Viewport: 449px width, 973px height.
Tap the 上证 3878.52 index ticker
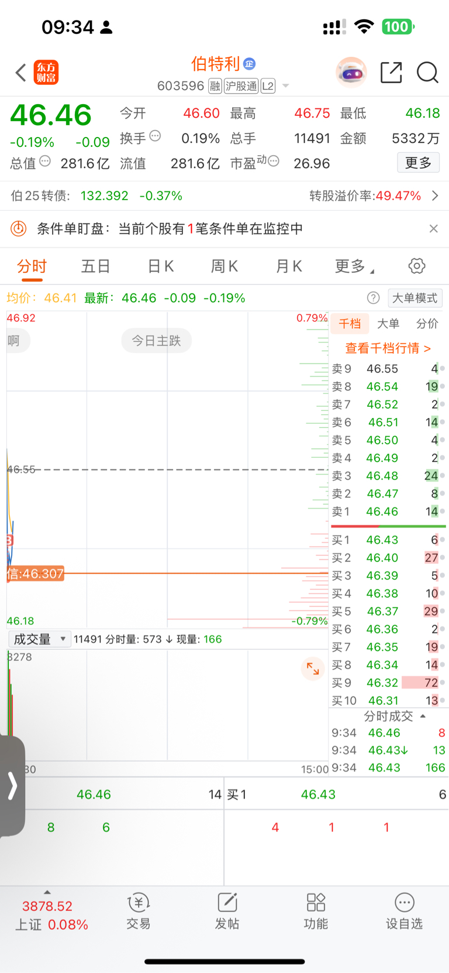(51, 916)
